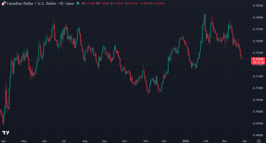Click the Feb label on the time axis
Viewport: 266px width, 143px height.
click(x=206, y=141)
